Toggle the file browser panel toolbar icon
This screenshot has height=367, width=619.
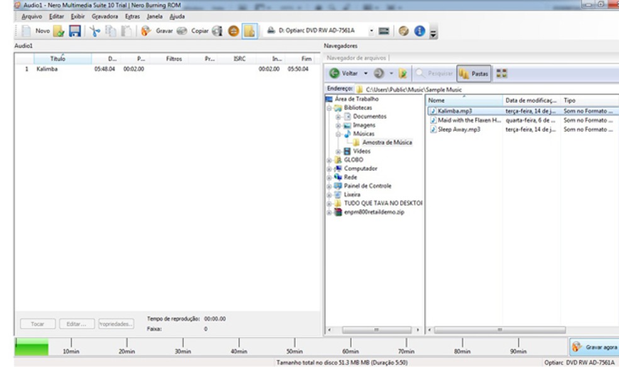[249, 31]
